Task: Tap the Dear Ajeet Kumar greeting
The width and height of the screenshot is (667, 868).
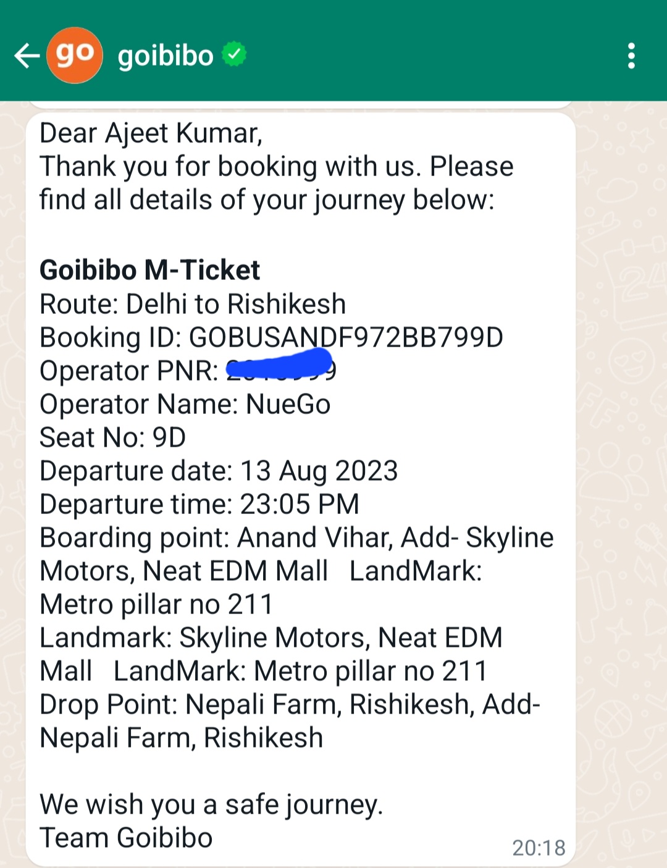Action: tap(151, 134)
